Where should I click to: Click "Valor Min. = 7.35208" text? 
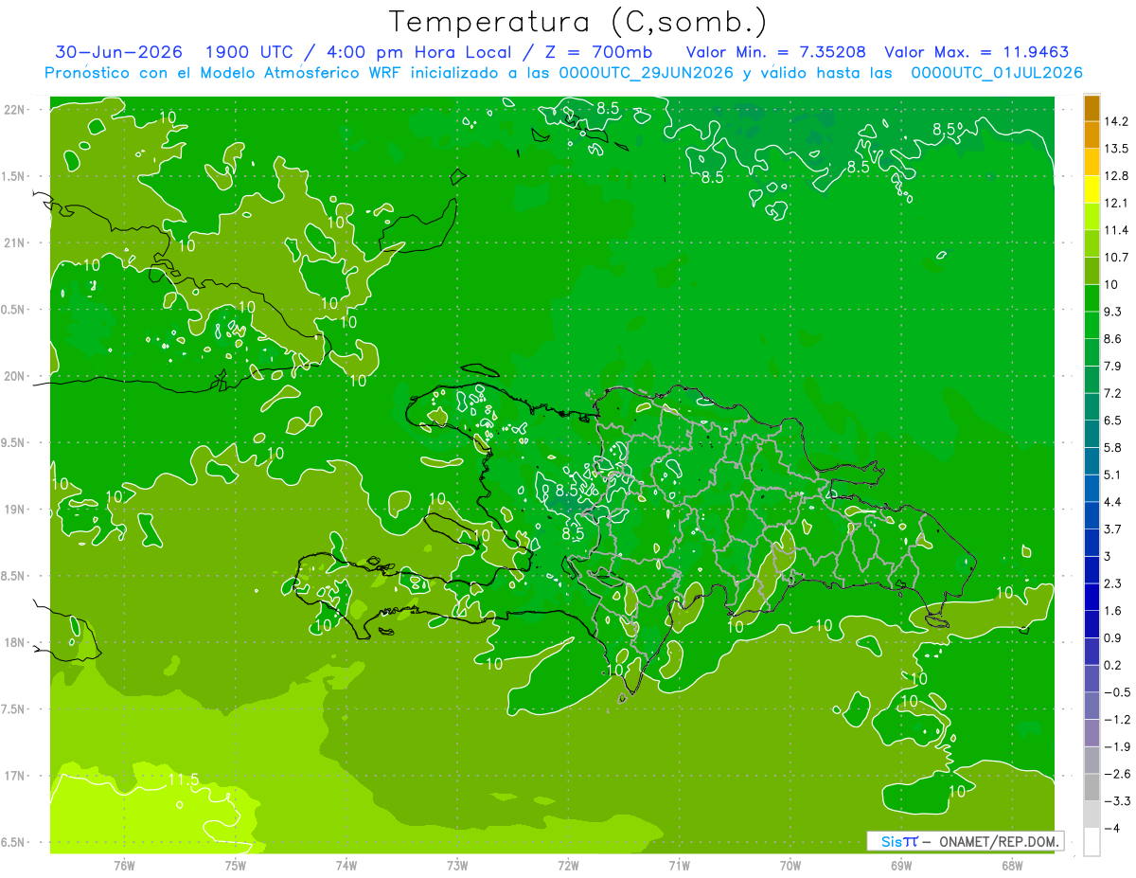[x=775, y=52]
